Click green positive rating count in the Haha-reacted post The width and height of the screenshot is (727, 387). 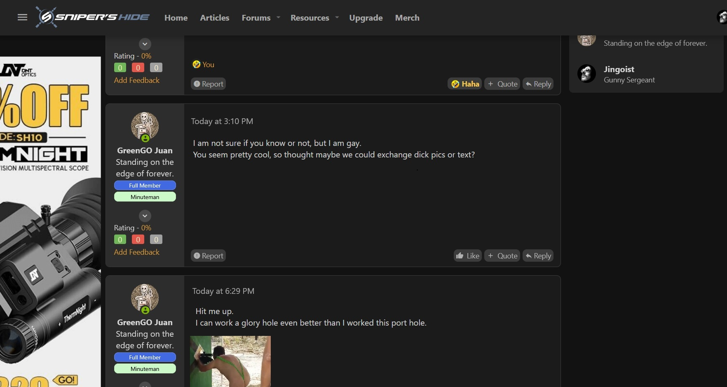pyautogui.click(x=120, y=68)
